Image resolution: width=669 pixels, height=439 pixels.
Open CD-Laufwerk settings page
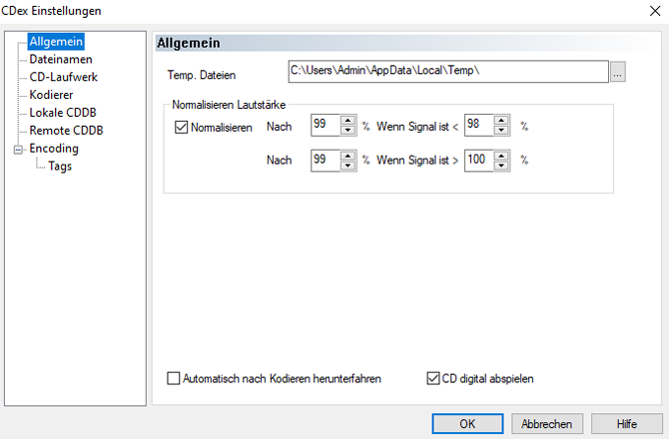coord(63,77)
